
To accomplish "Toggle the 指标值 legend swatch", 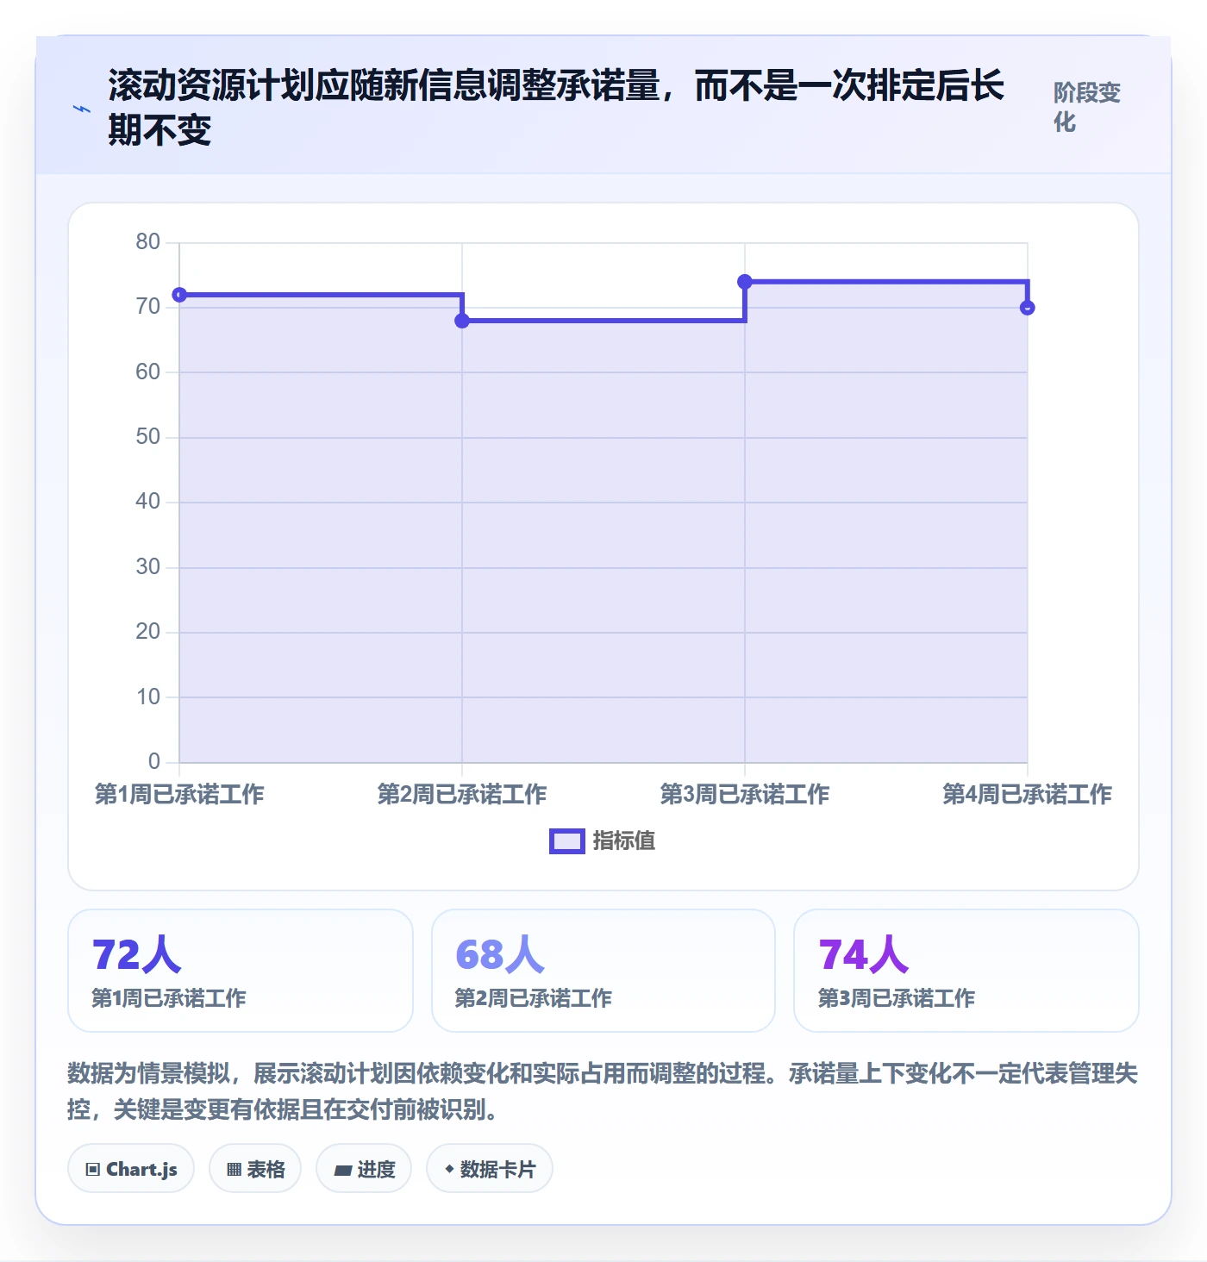I will pos(567,841).
